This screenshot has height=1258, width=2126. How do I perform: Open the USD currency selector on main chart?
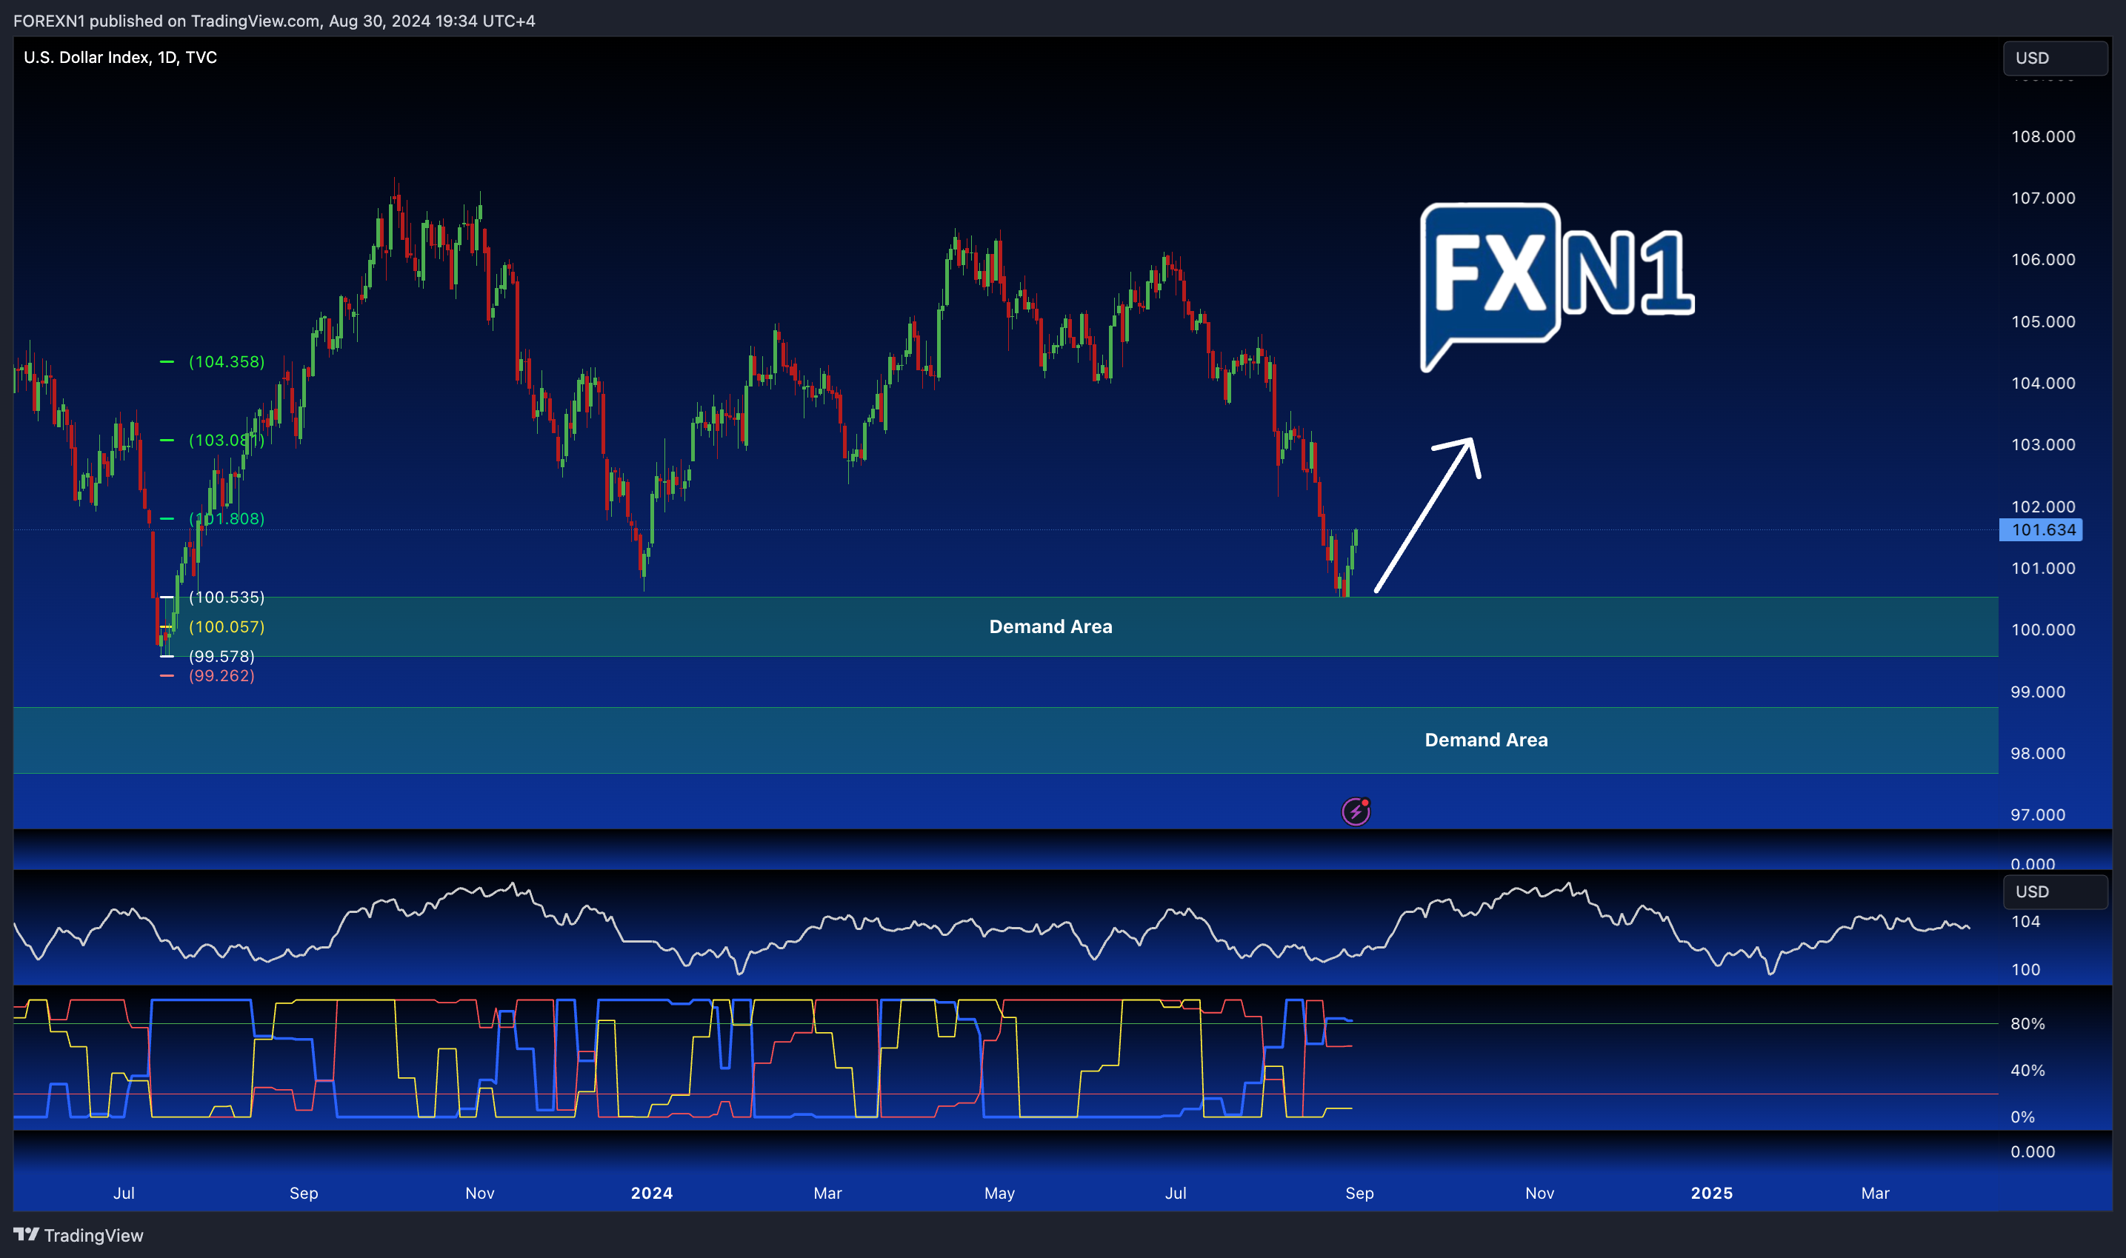2055,58
